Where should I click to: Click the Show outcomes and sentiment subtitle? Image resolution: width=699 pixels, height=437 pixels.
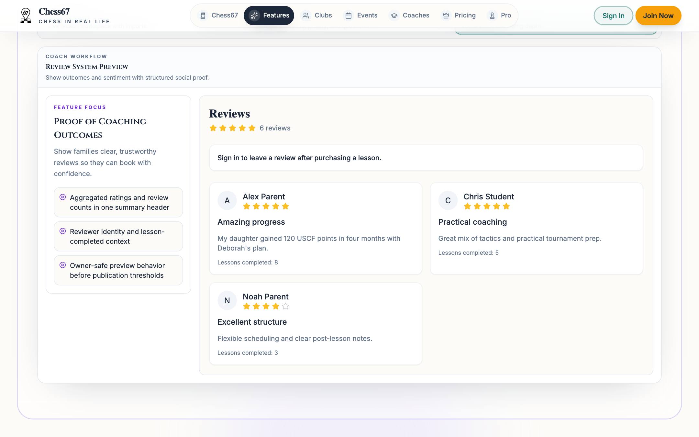[x=127, y=78]
